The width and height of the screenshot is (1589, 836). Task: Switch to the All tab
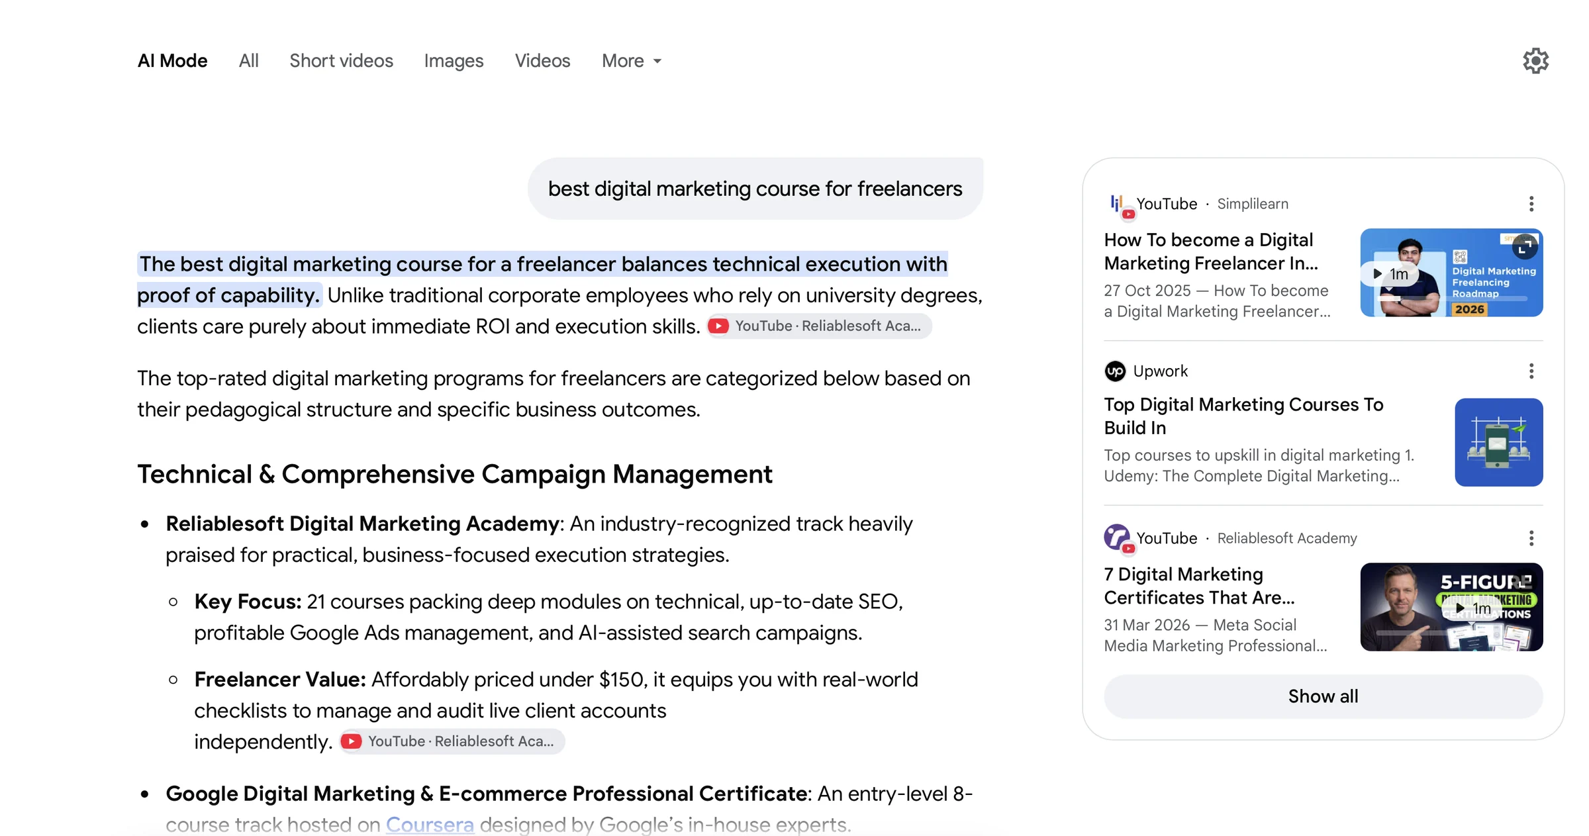tap(248, 61)
